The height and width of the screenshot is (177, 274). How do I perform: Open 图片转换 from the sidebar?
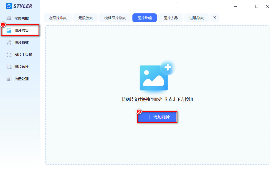coord(10,67)
